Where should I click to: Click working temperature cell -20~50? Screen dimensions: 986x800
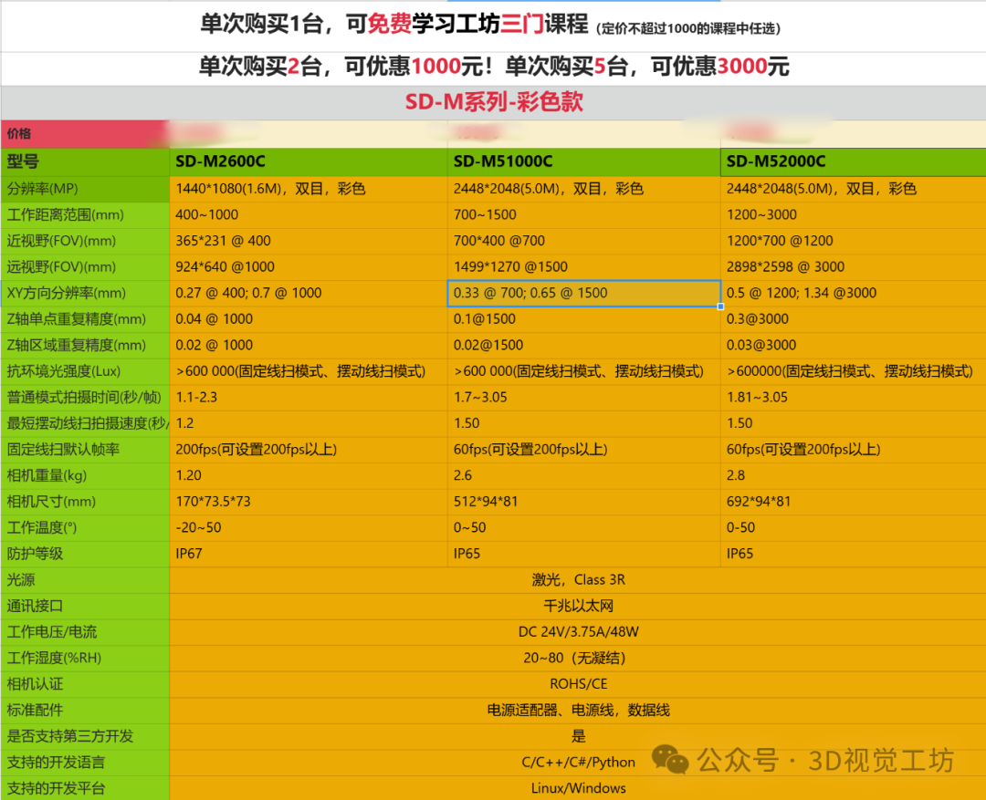pyautogui.click(x=309, y=528)
